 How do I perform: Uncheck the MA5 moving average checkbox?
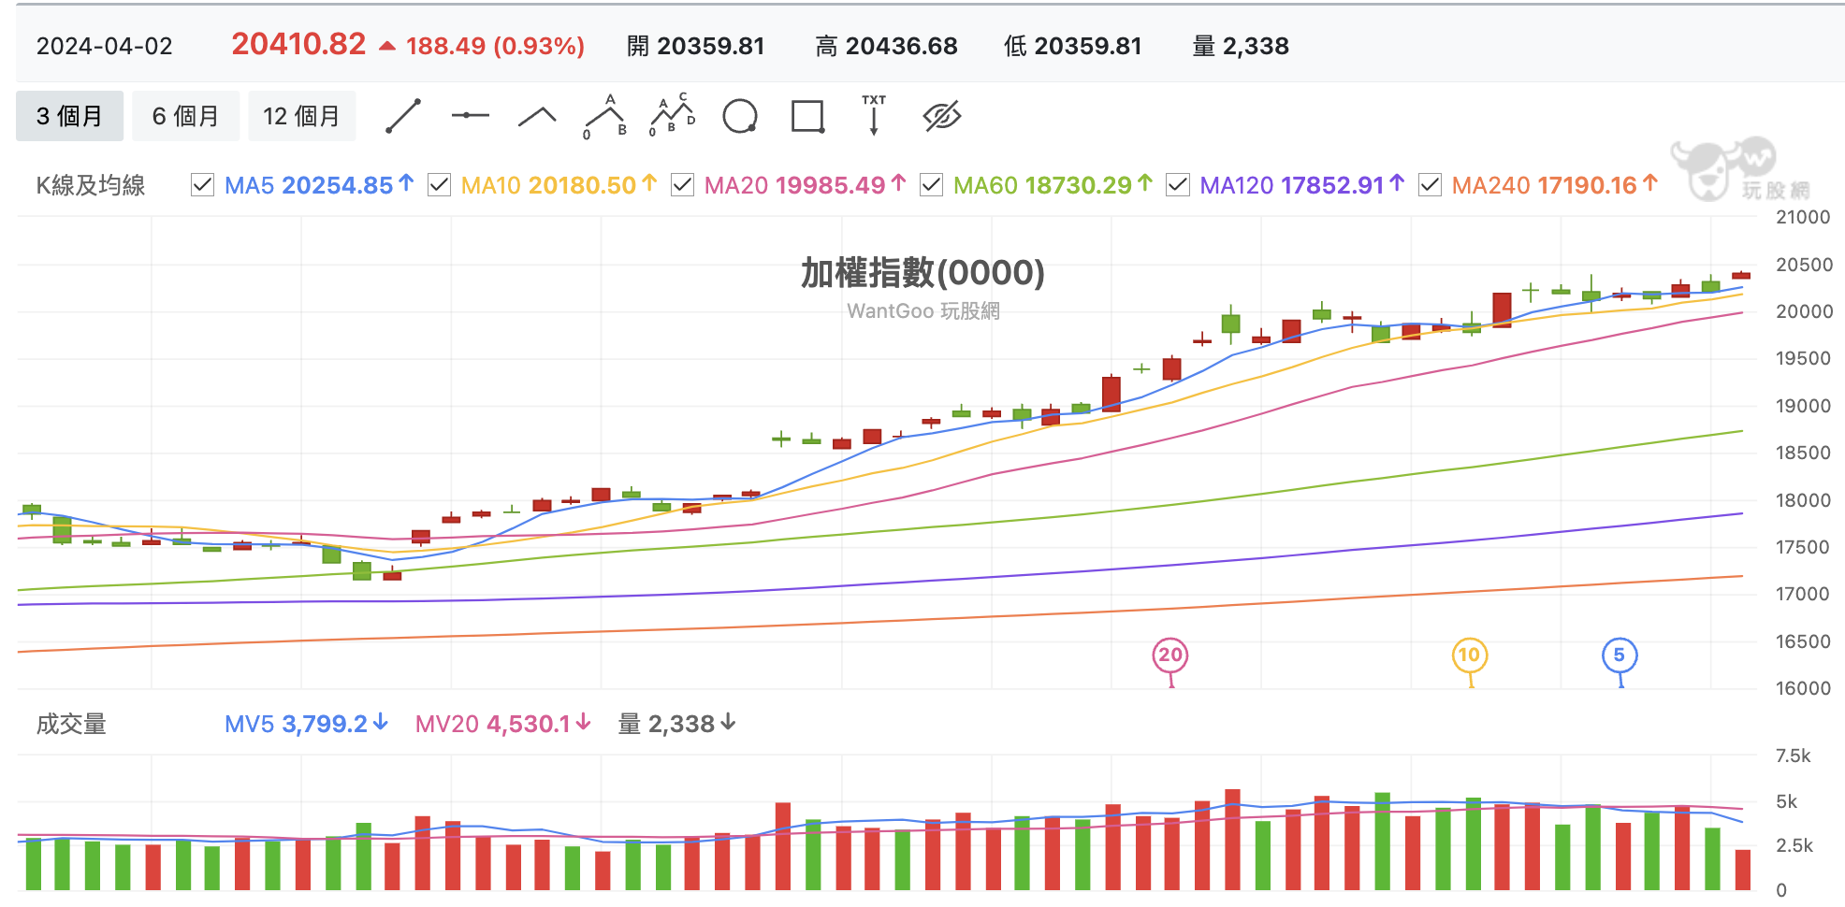[x=202, y=185]
